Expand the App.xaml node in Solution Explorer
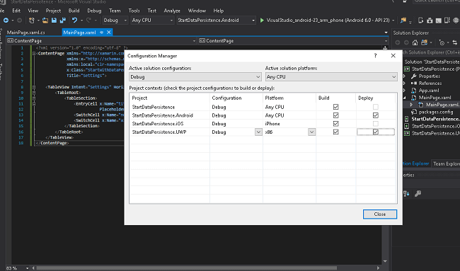 pos(404,91)
